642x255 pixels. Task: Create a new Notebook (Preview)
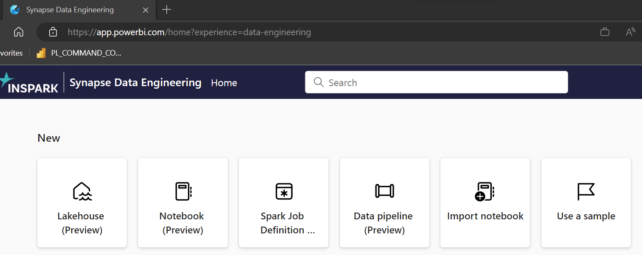tap(182, 202)
